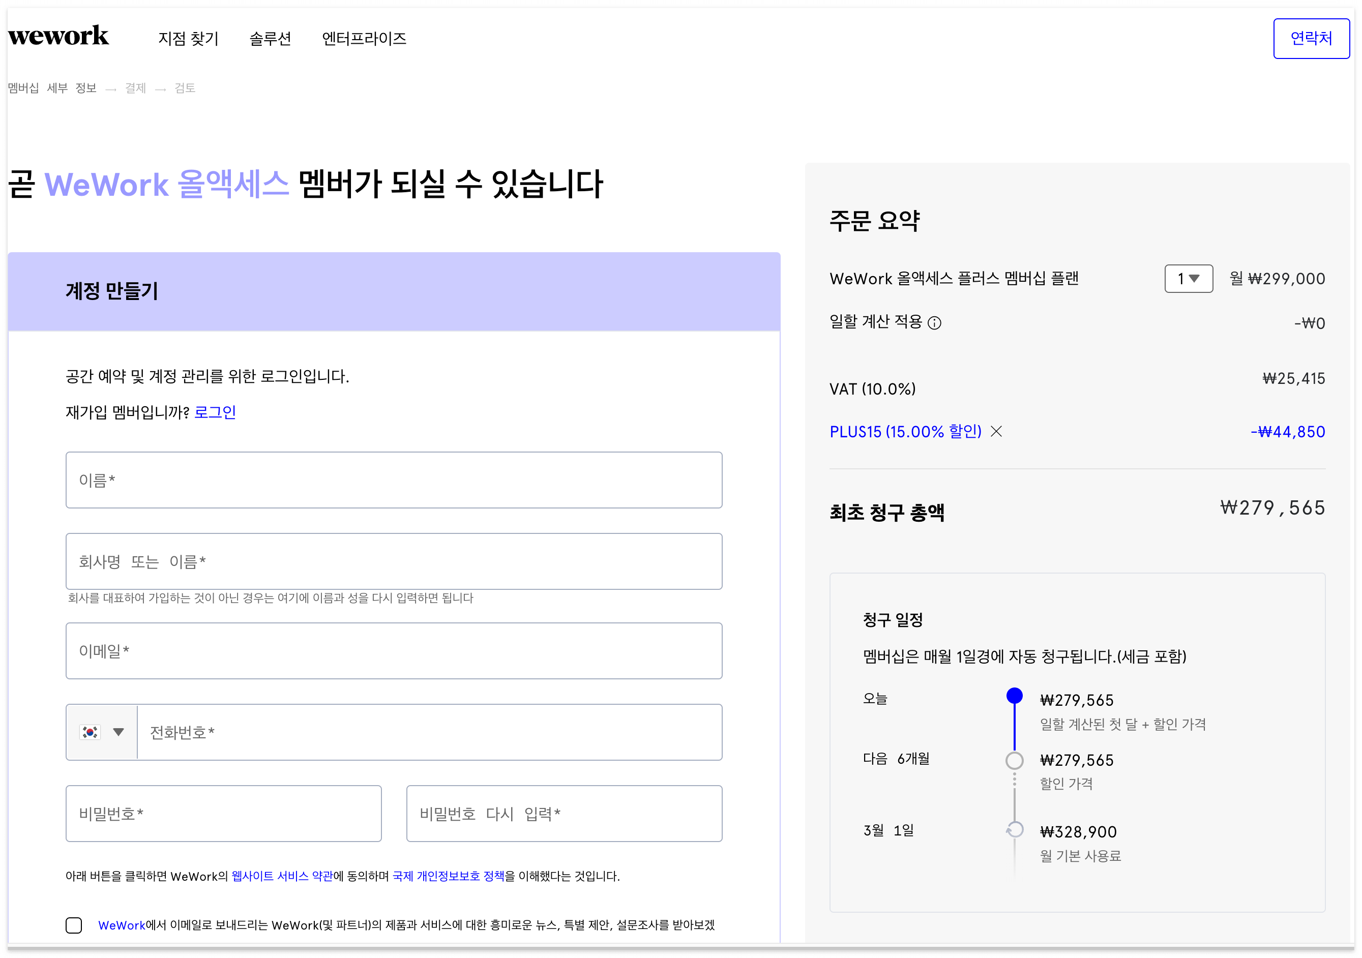
Task: Focus the 이메일 input field
Action: (394, 651)
